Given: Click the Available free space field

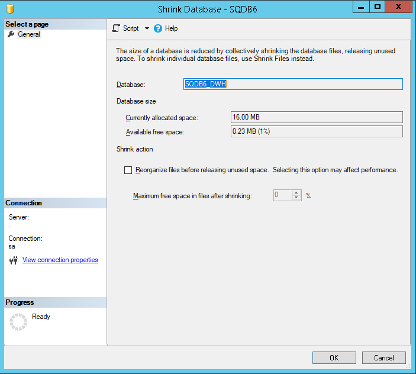Looking at the screenshot, I should [316, 131].
